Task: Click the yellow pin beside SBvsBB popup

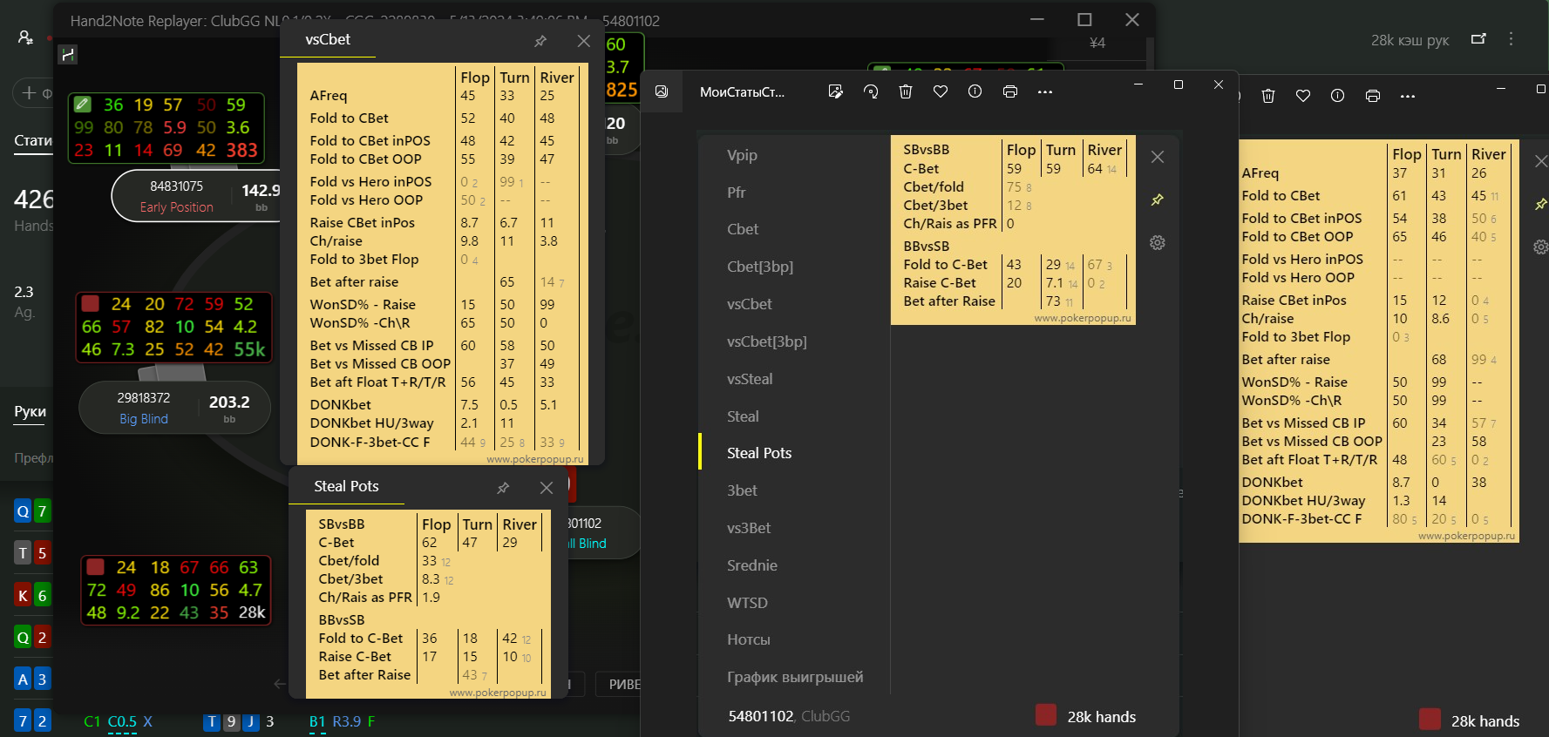Action: pyautogui.click(x=1158, y=199)
